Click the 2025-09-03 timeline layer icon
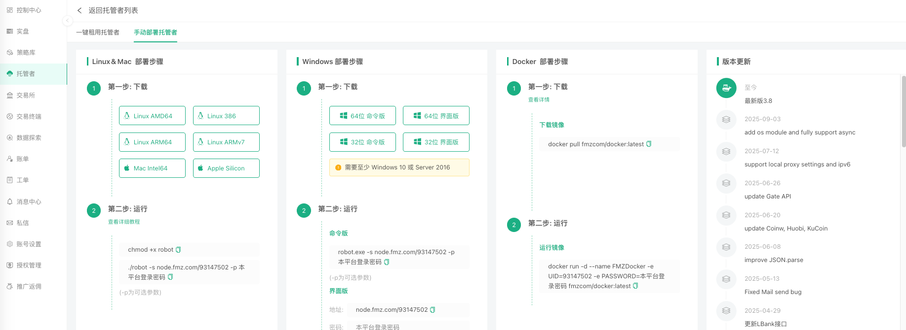The width and height of the screenshot is (906, 330). click(726, 119)
